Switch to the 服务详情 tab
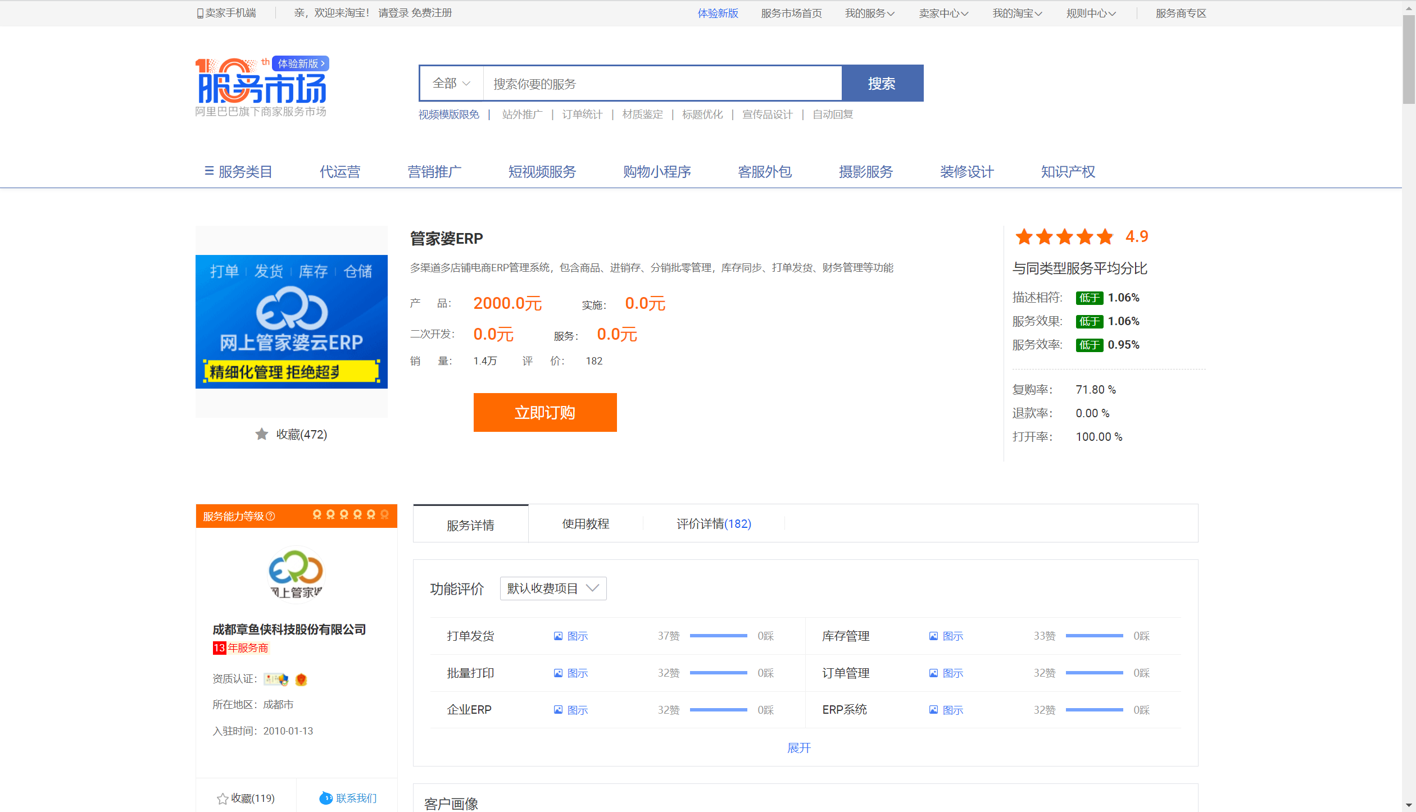Image resolution: width=1416 pixels, height=812 pixels. (x=471, y=524)
